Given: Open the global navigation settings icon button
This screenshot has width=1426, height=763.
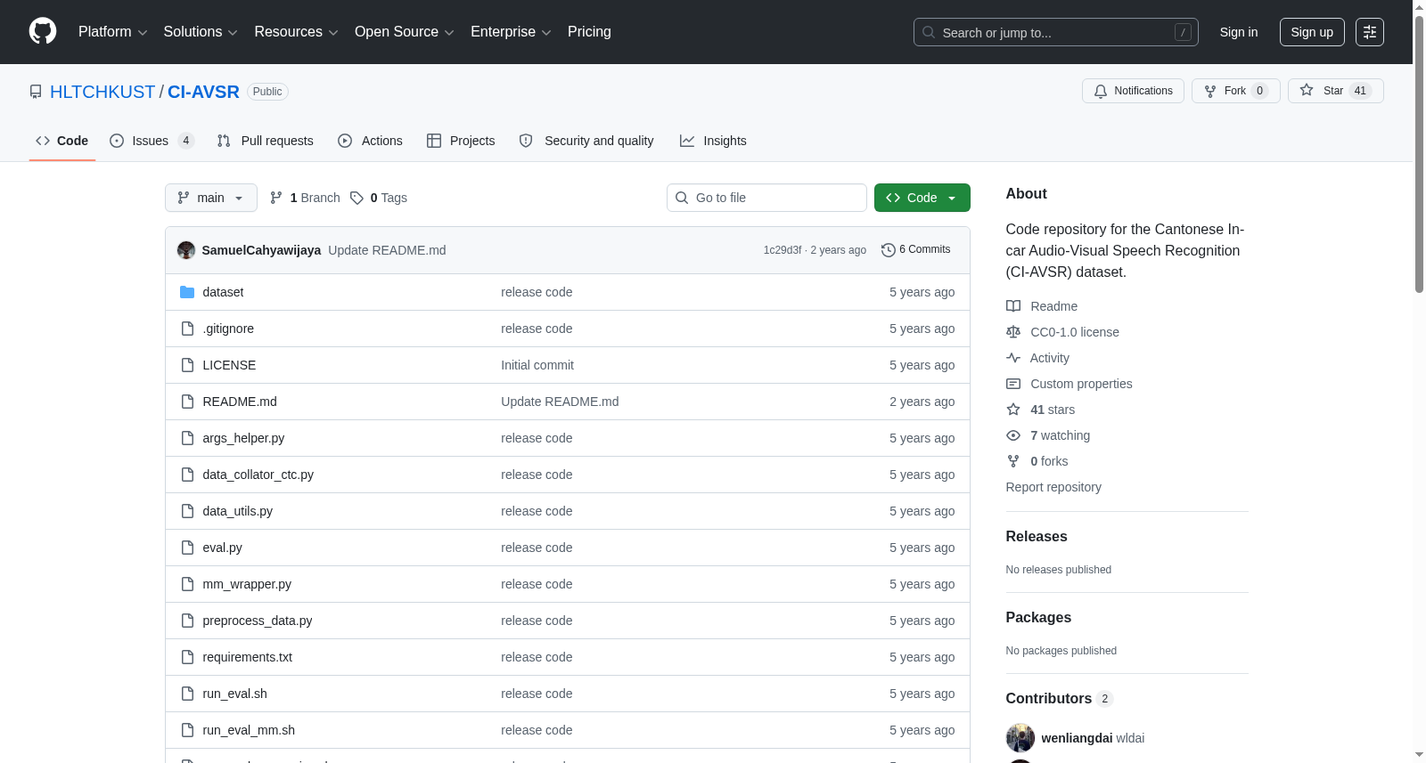Looking at the screenshot, I should click(x=1370, y=32).
